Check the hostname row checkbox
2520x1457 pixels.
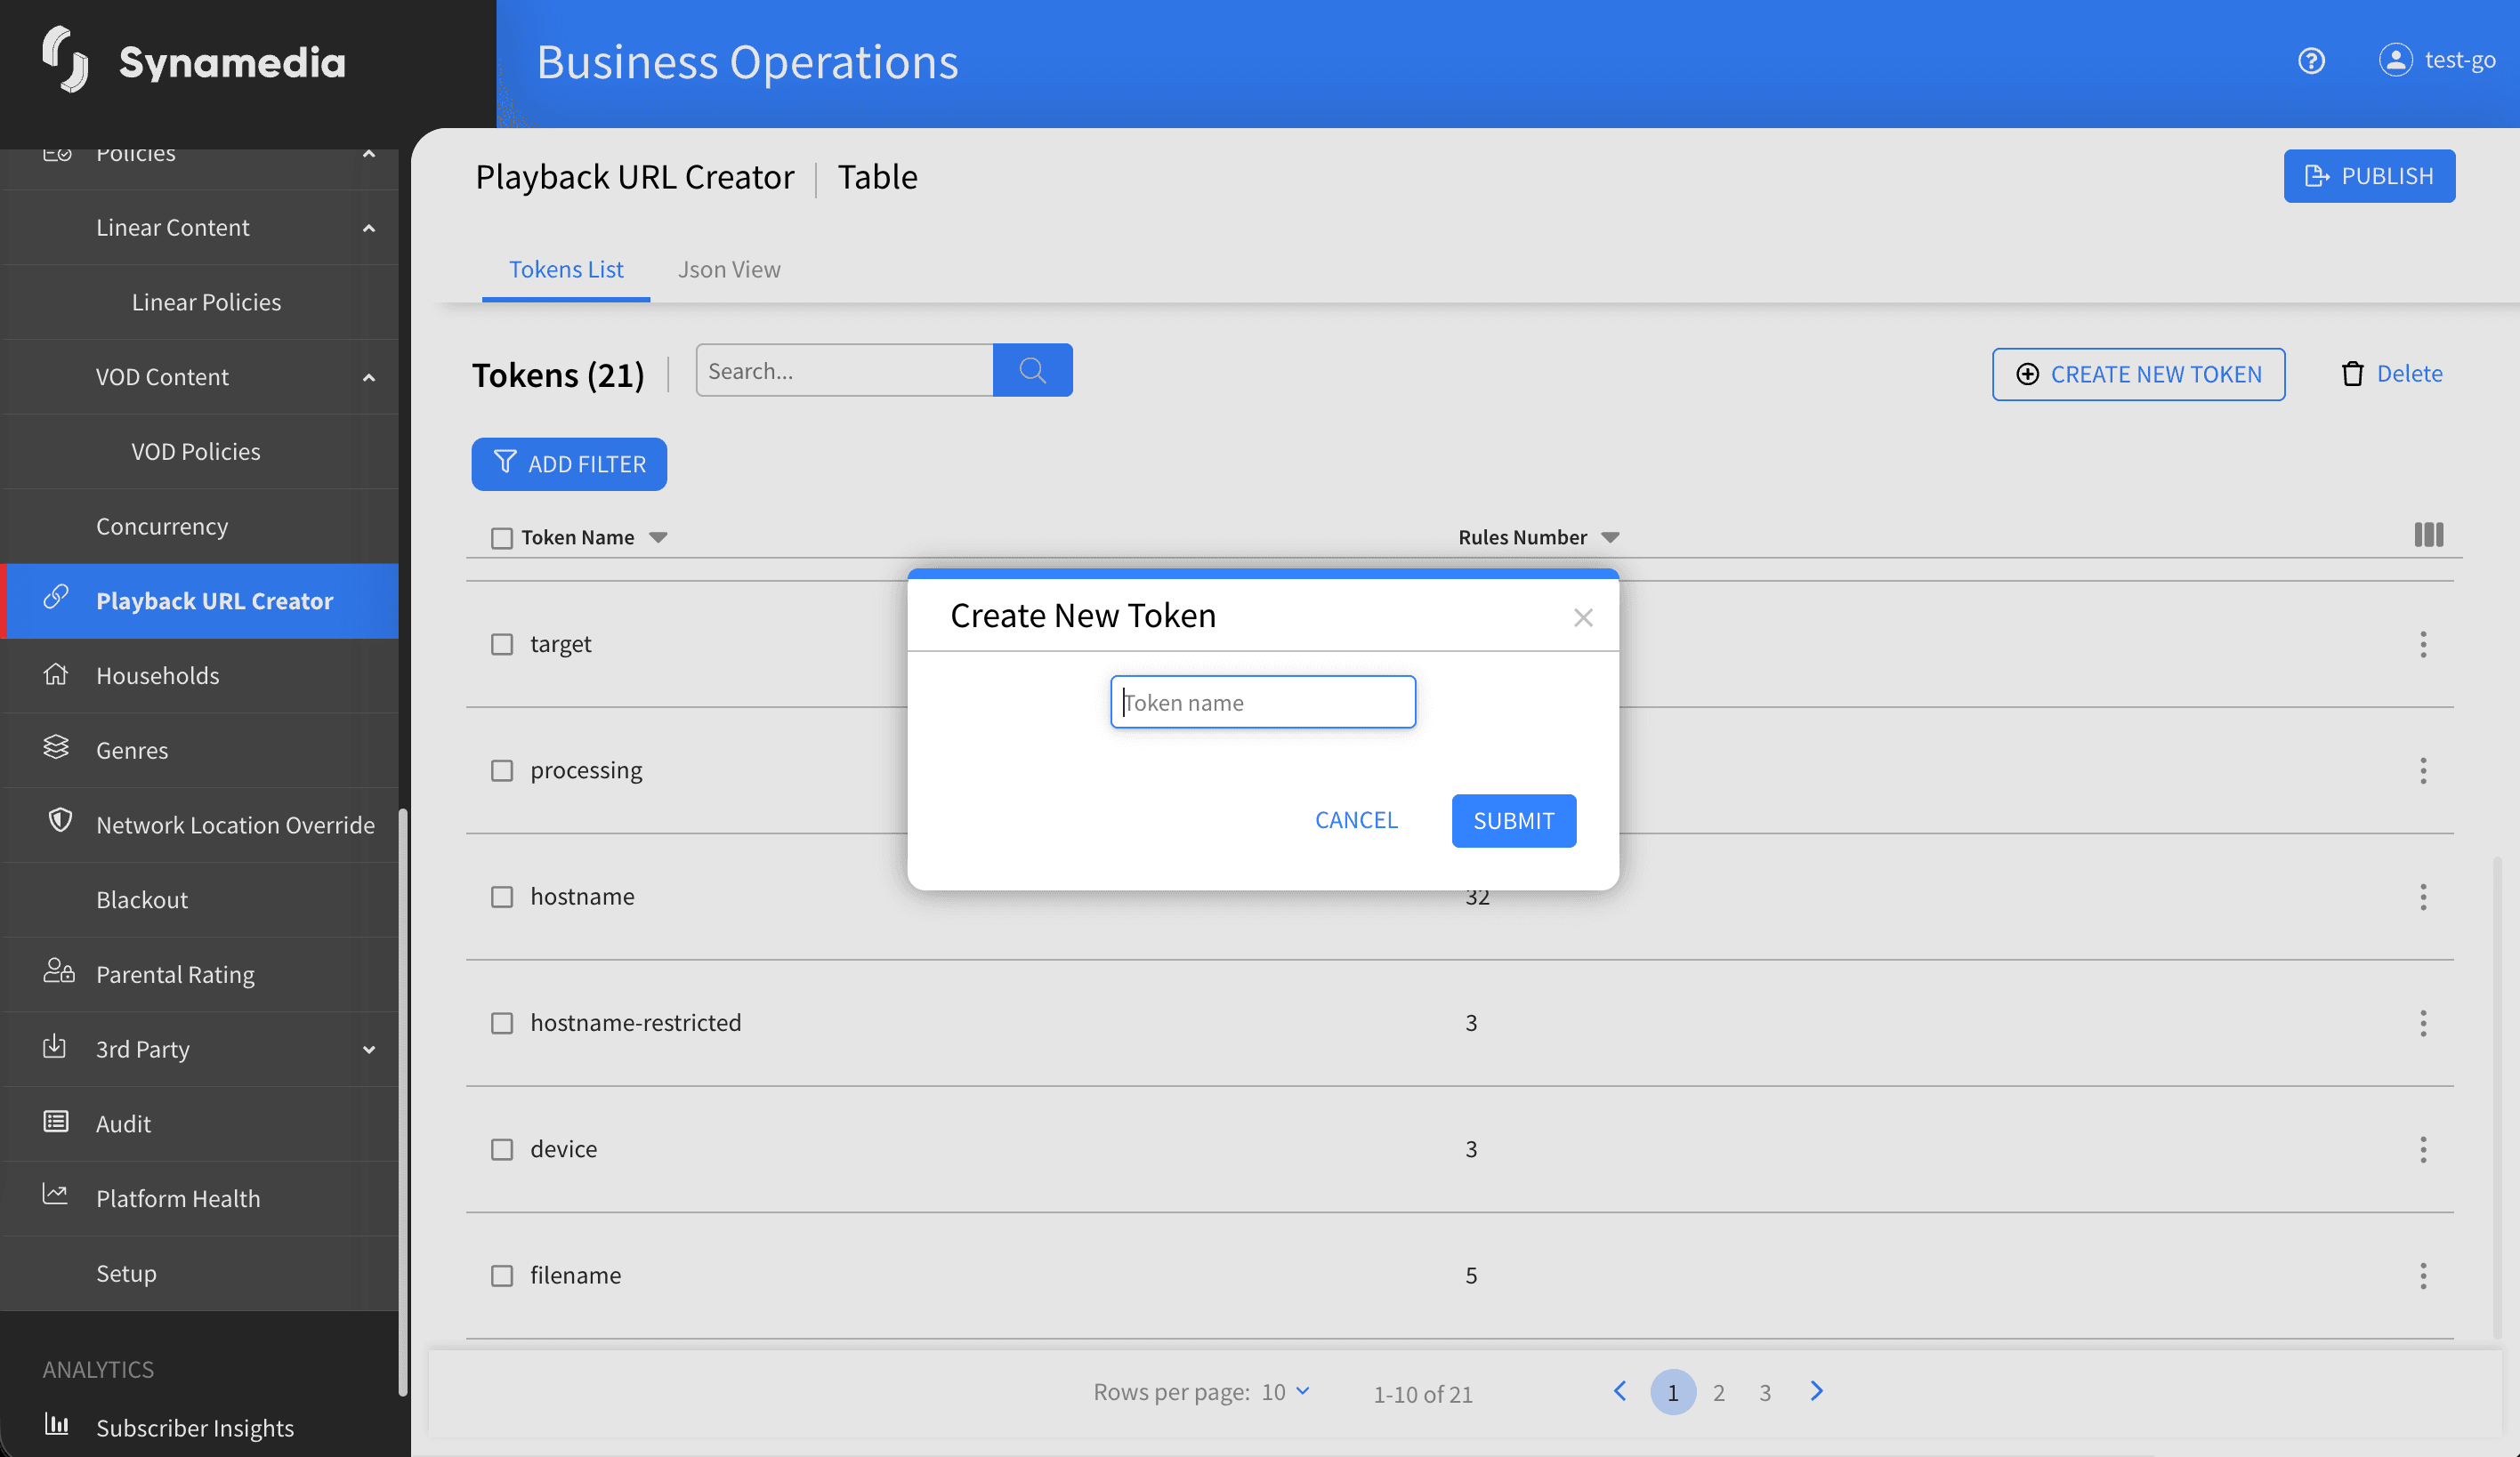[502, 897]
